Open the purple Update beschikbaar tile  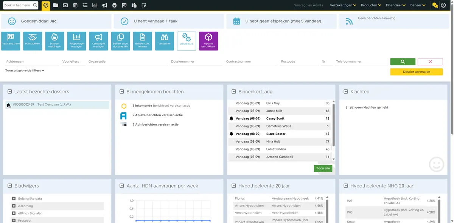coord(208,41)
